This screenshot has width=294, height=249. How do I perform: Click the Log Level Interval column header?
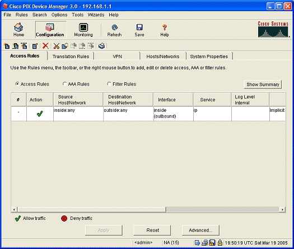[x=250, y=100]
